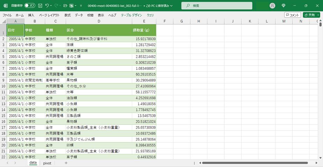Switch to the pivot sheet tab
This screenshot has width=323, height=167.
[x=47, y=163]
